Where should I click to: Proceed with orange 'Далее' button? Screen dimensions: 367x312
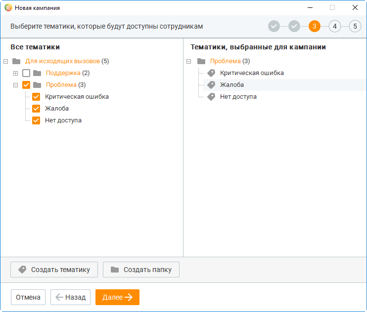117,297
